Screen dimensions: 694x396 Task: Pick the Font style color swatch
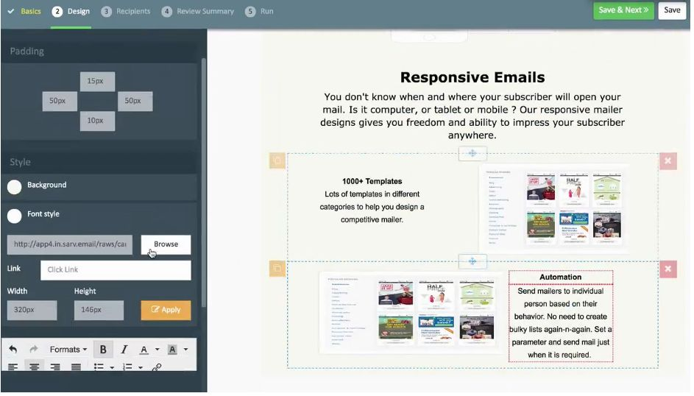[14, 216]
